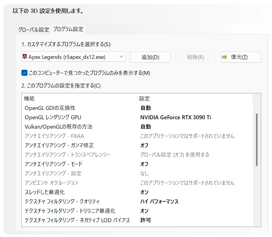Click the disabled 削除(R) button
The image size is (272, 237).
[x=195, y=57]
